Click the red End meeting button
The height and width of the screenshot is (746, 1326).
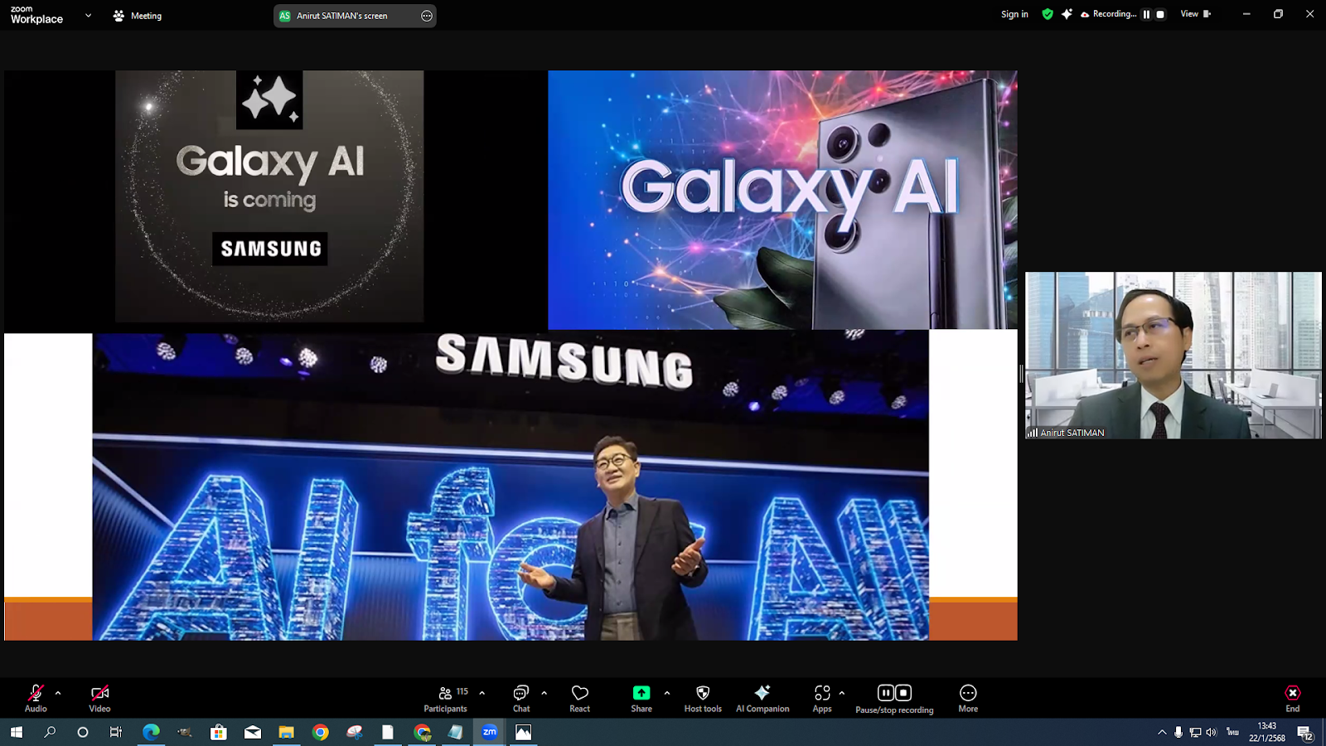point(1293,698)
